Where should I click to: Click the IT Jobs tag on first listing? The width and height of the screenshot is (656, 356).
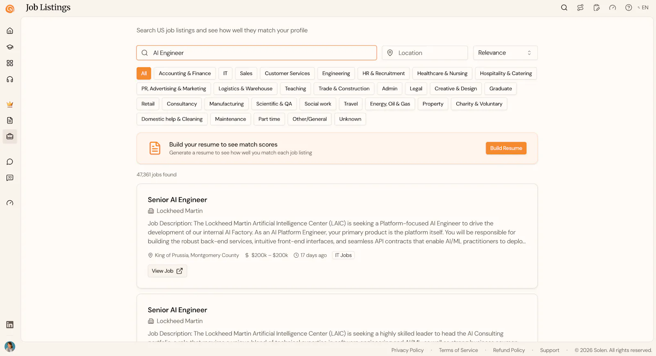(343, 255)
